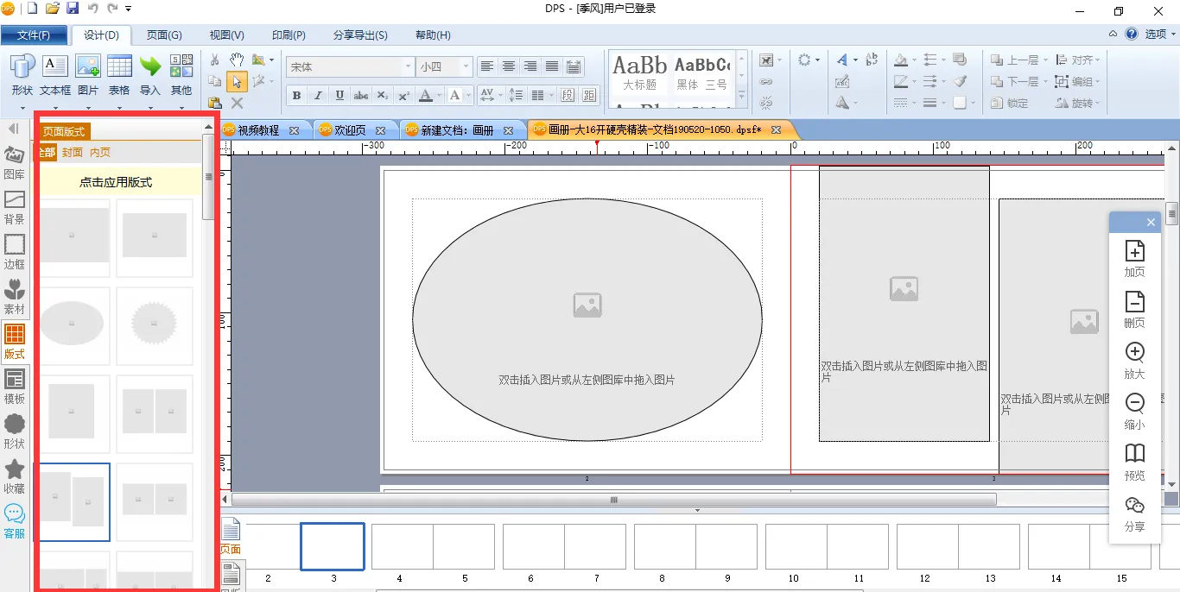Image resolution: width=1180 pixels, height=592 pixels.
Task: Click 加页 to add a page
Action: coord(1134,258)
